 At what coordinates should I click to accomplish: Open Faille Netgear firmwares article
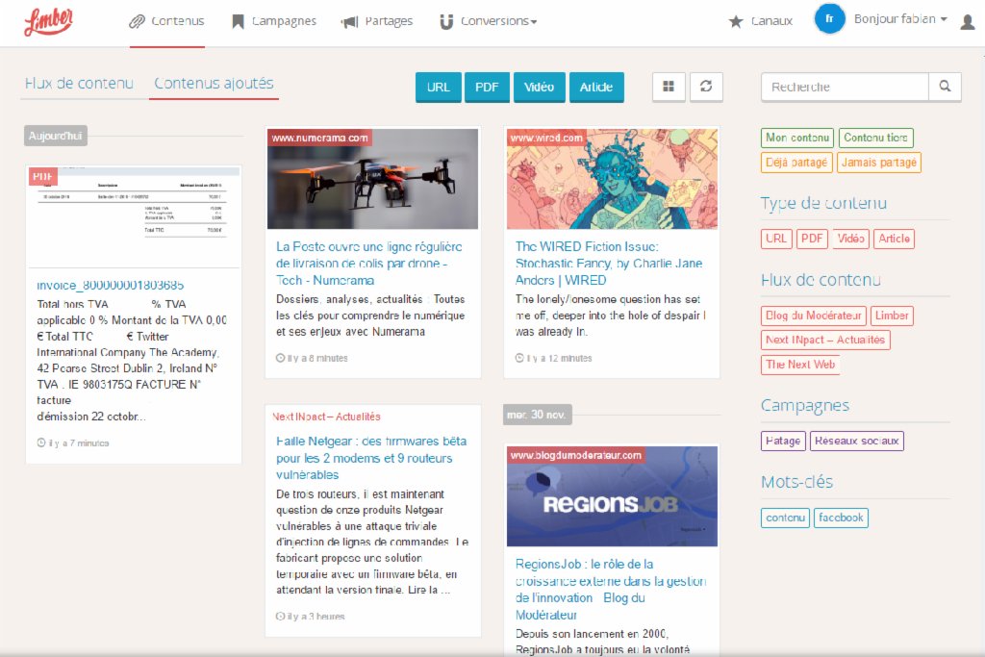371,458
